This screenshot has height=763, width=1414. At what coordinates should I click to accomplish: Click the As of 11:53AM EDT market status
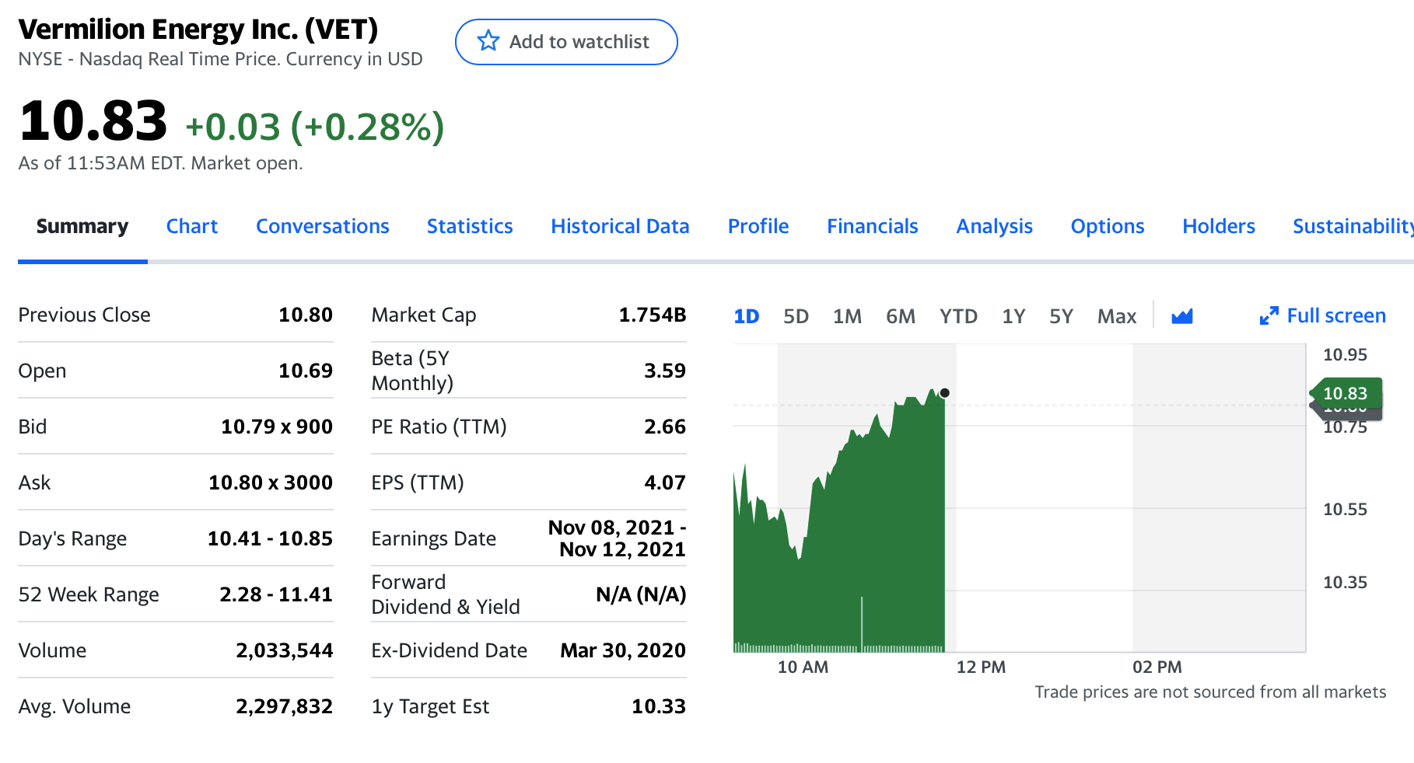coord(160,163)
